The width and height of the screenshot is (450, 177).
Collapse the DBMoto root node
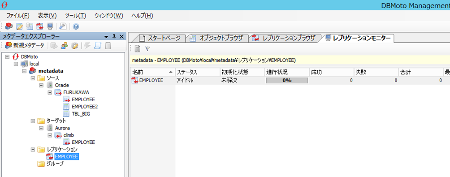click(x=7, y=56)
